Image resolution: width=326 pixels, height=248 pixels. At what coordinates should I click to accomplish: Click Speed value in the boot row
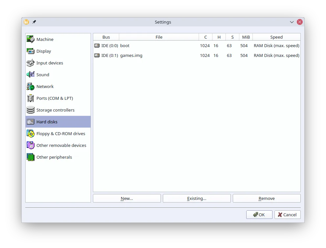[x=276, y=45]
